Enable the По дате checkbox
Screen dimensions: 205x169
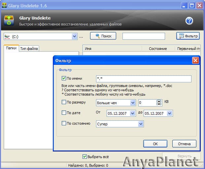(x=64, y=113)
